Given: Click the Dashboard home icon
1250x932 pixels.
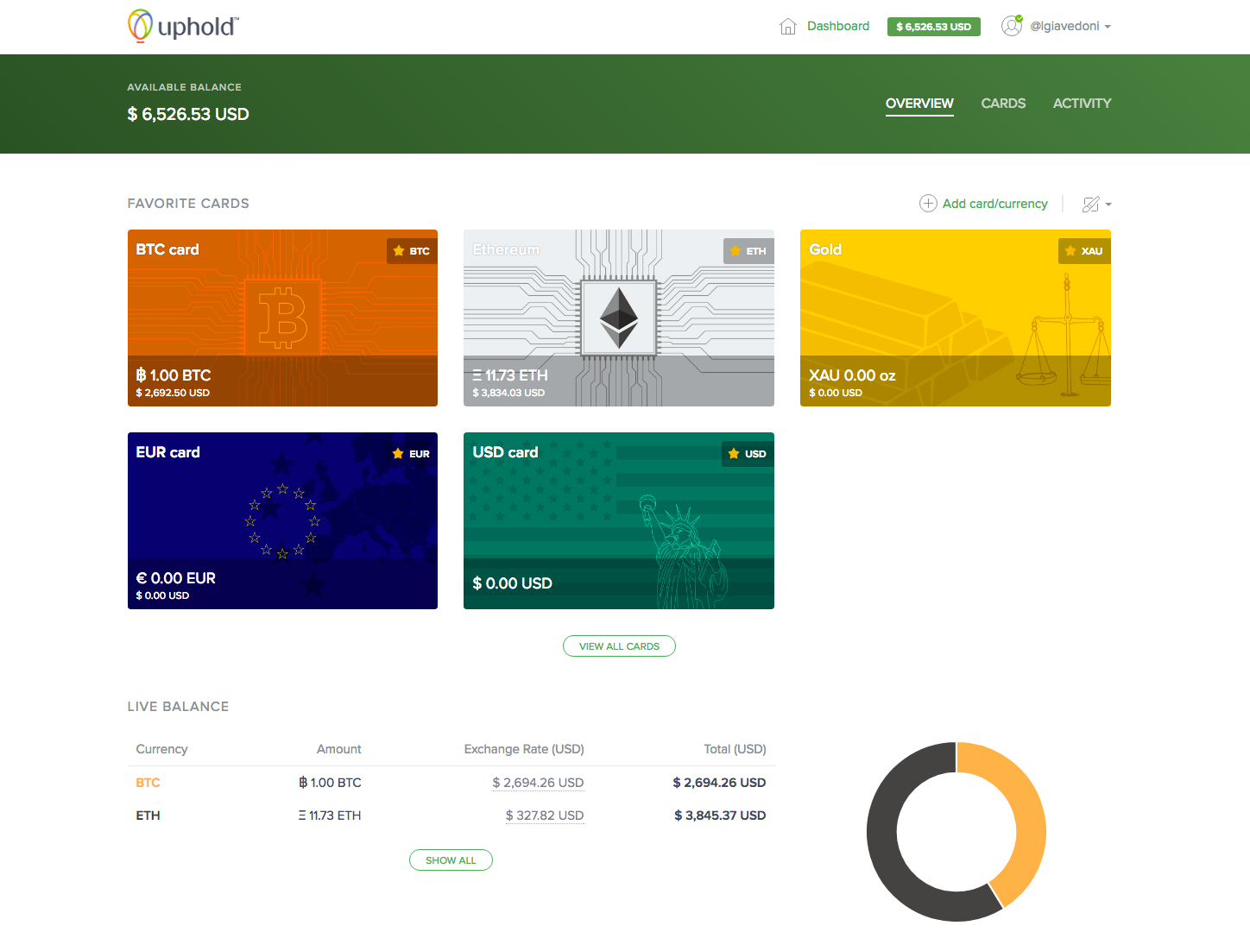Looking at the screenshot, I should (787, 27).
